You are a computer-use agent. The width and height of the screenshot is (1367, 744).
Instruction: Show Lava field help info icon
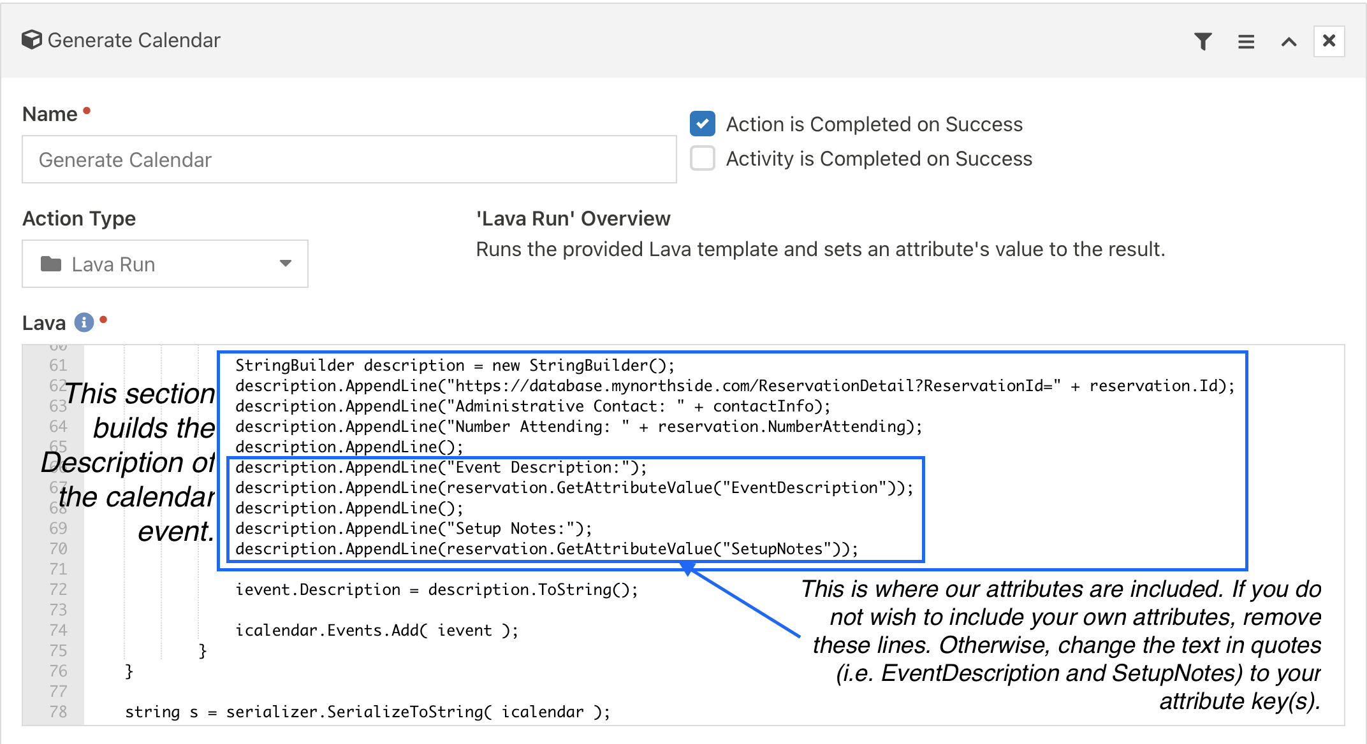point(84,323)
